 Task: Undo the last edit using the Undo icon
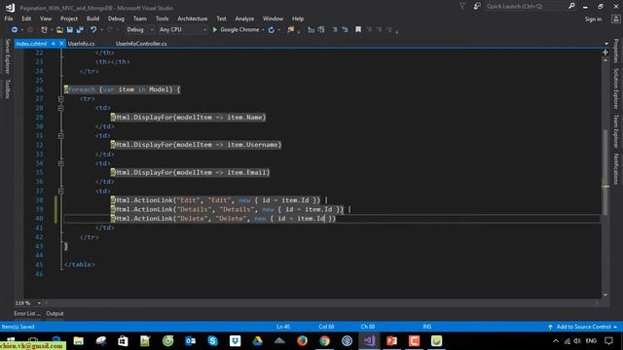tap(93, 30)
